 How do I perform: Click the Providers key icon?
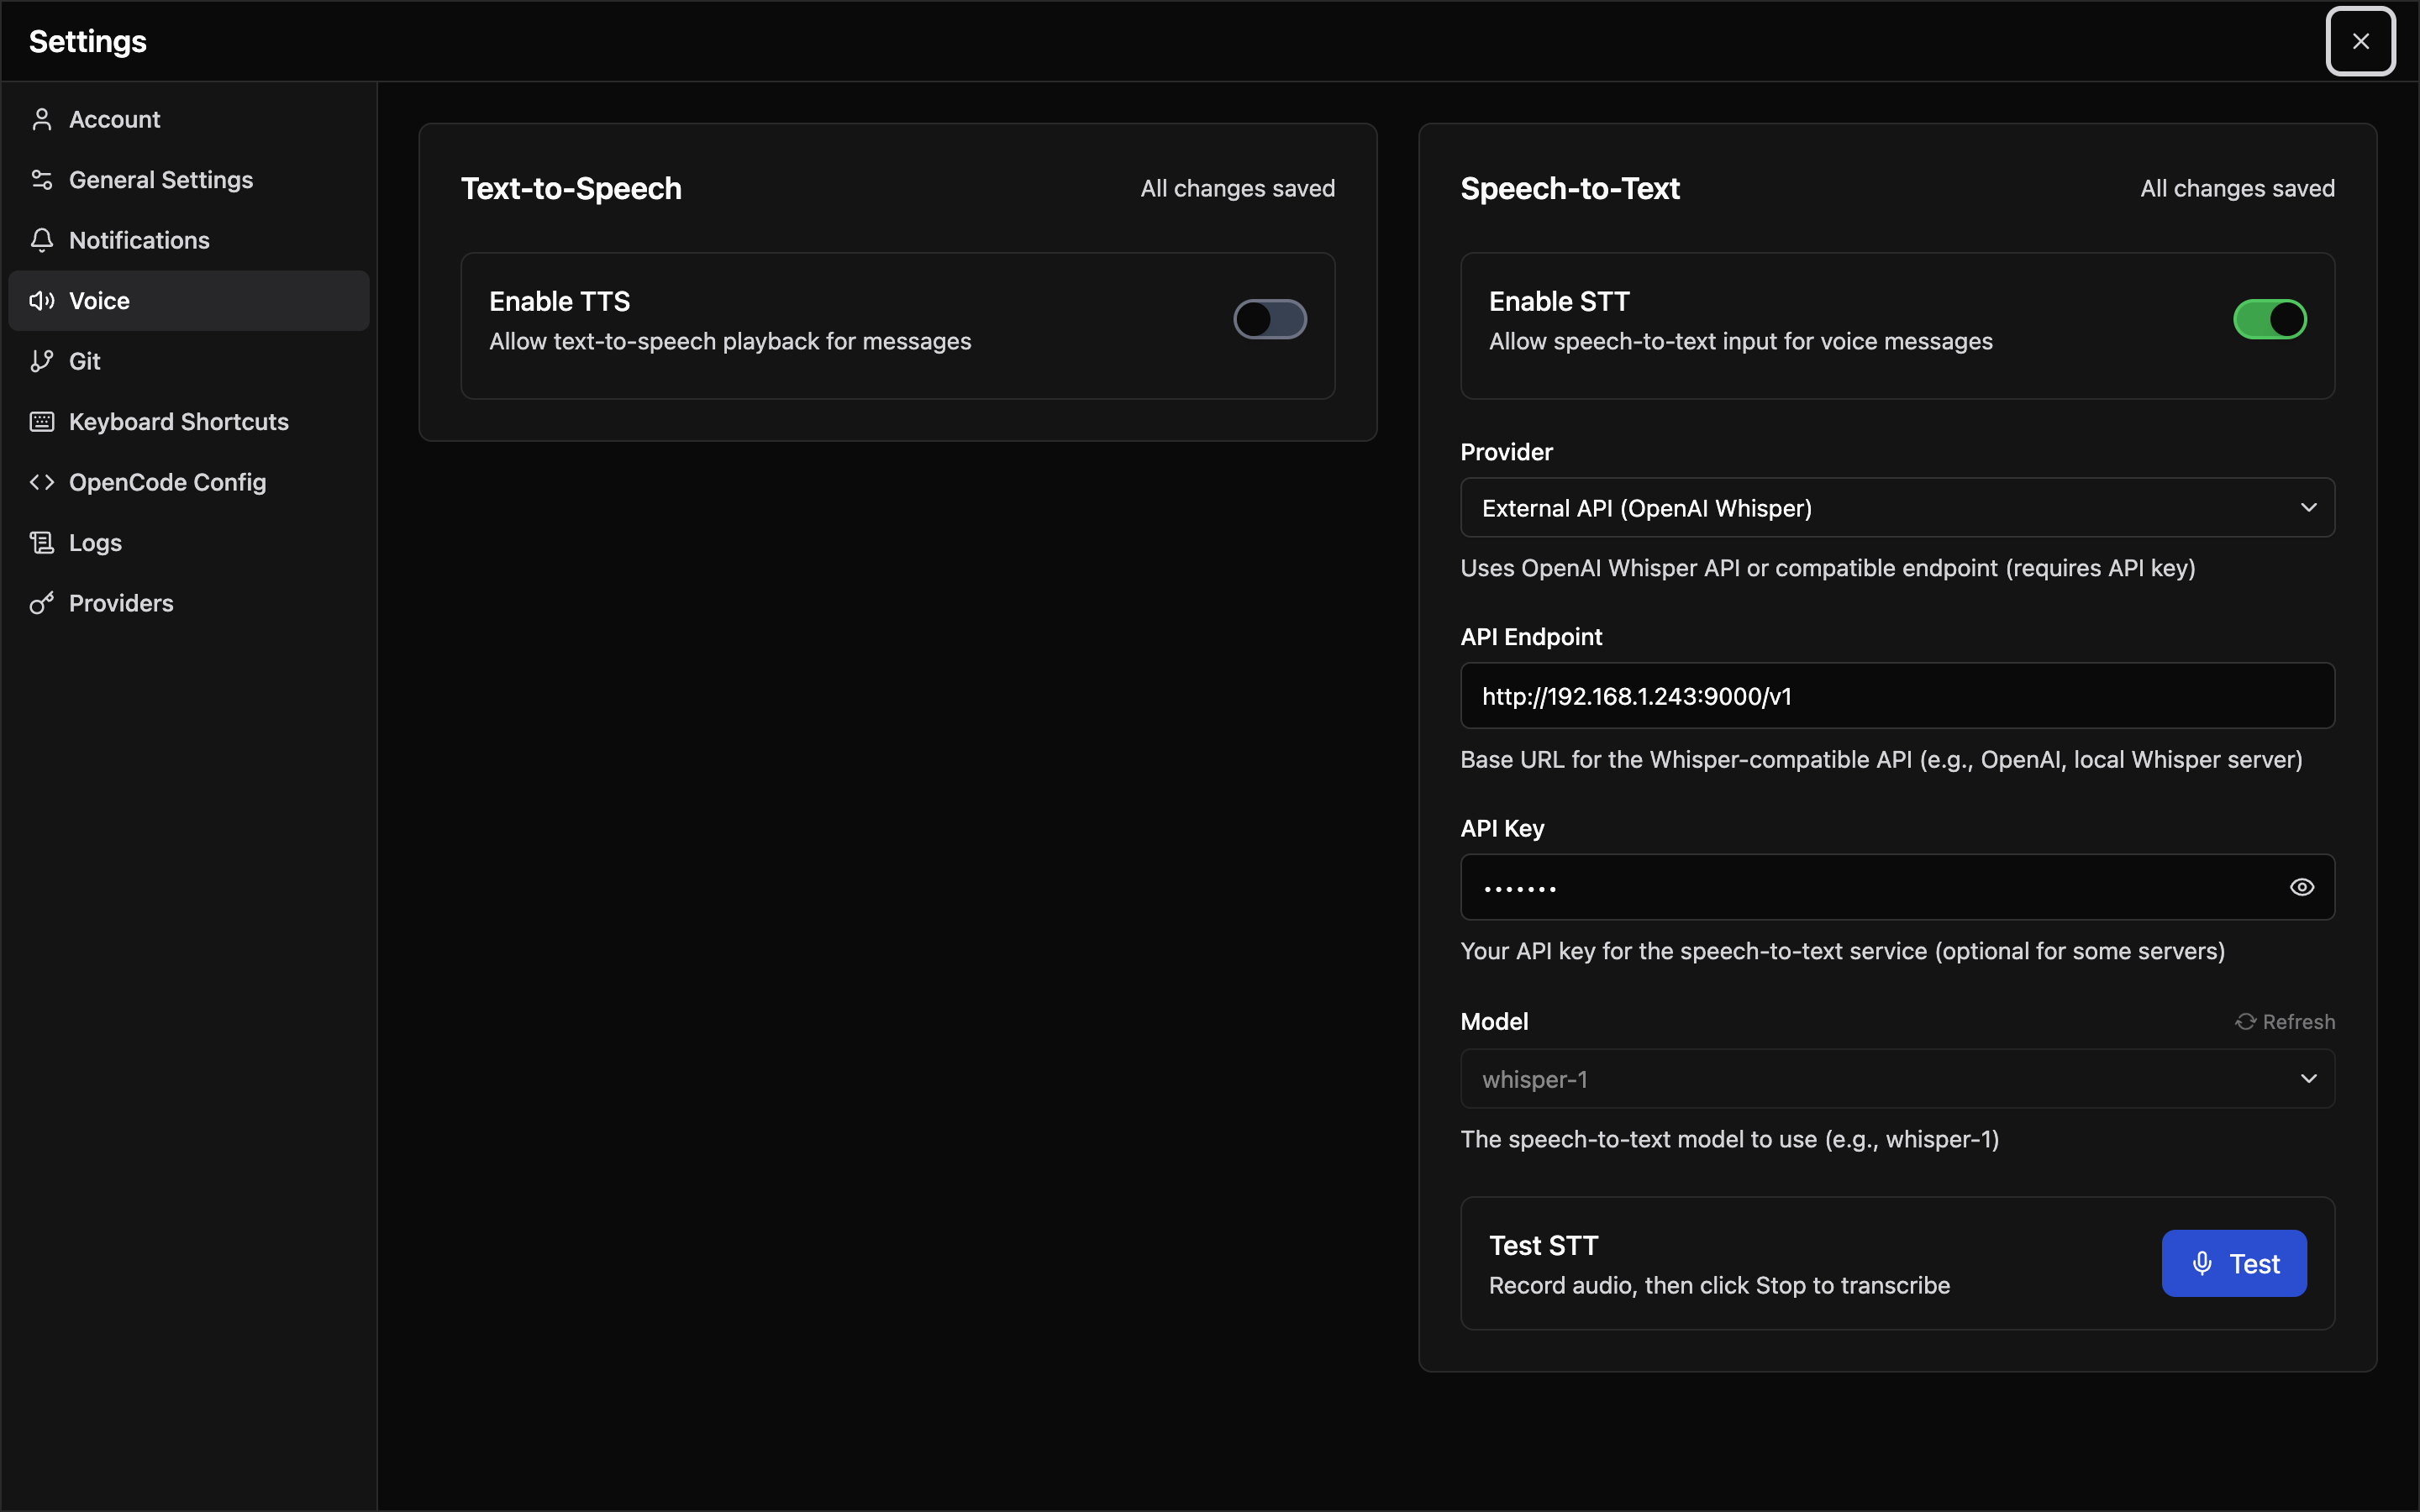[x=42, y=603]
